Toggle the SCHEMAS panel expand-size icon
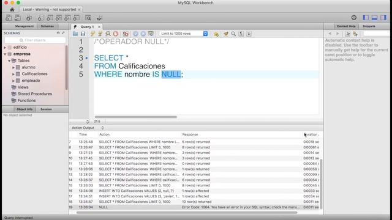 pos(63,32)
